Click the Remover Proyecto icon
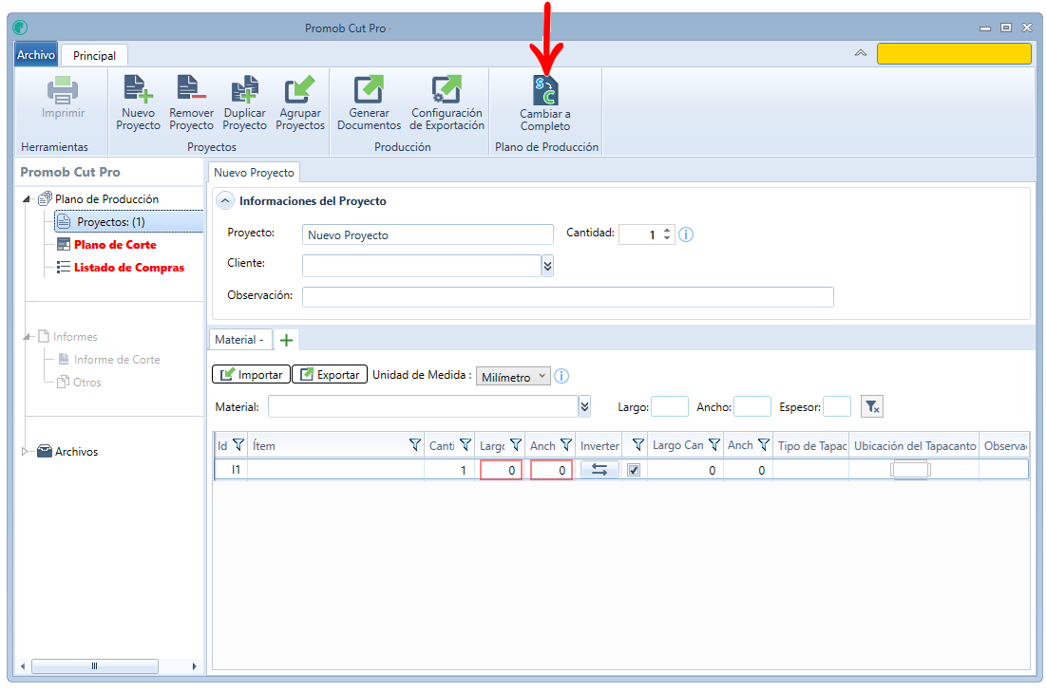The image size is (1046, 692). click(x=191, y=89)
